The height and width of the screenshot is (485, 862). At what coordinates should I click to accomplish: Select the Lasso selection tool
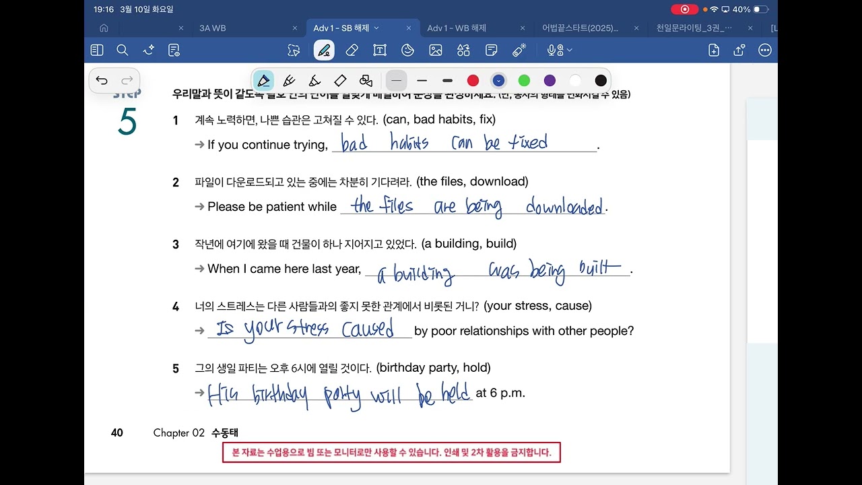293,50
